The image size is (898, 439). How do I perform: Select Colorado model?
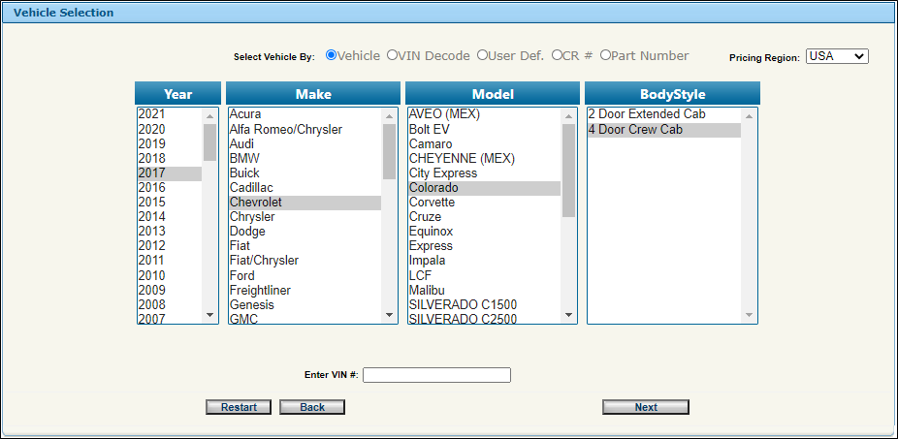point(484,188)
